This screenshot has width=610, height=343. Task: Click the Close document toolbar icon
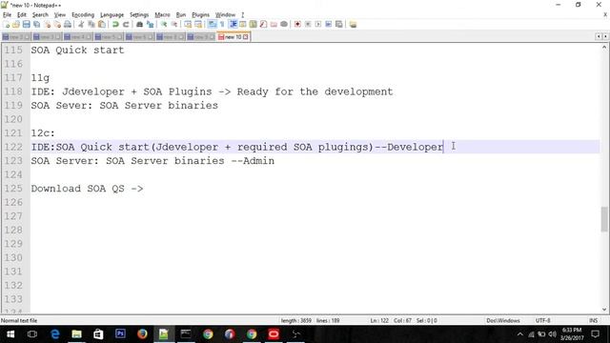[47, 25]
